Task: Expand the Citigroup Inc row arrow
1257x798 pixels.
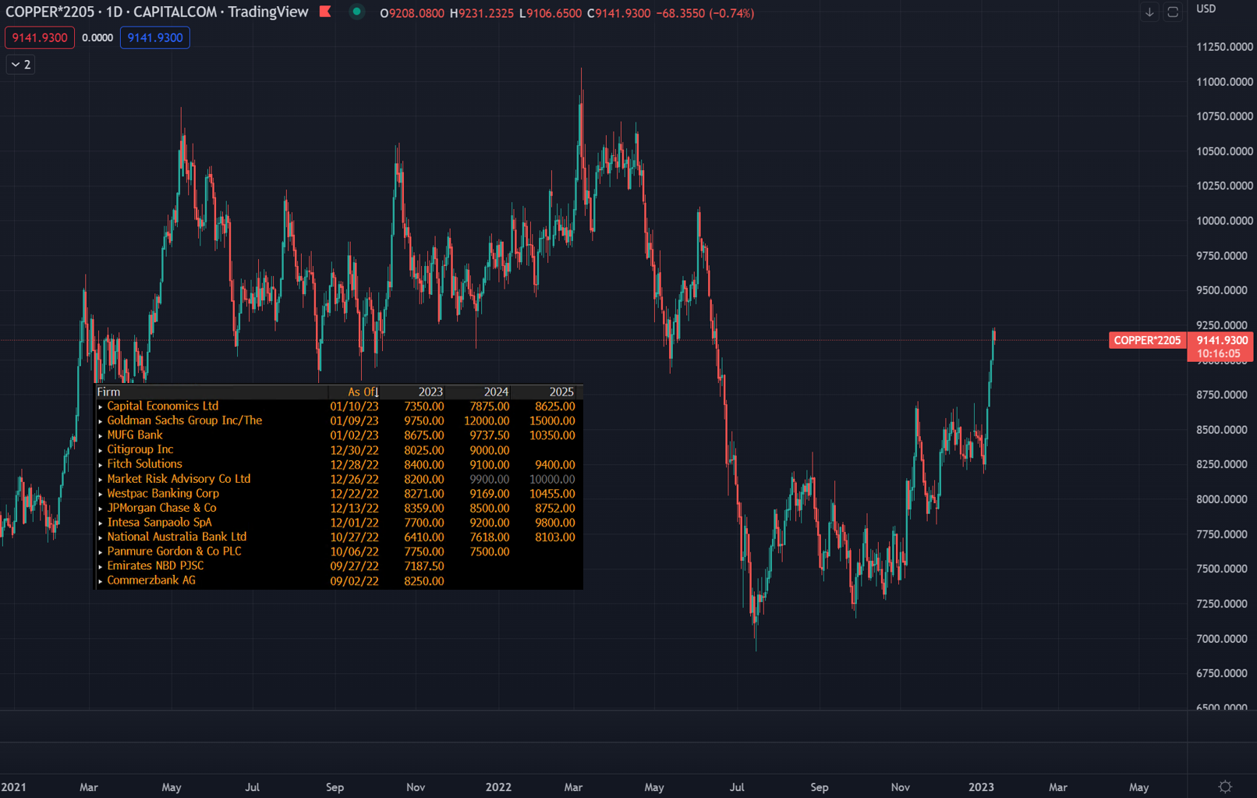Action: coord(101,450)
